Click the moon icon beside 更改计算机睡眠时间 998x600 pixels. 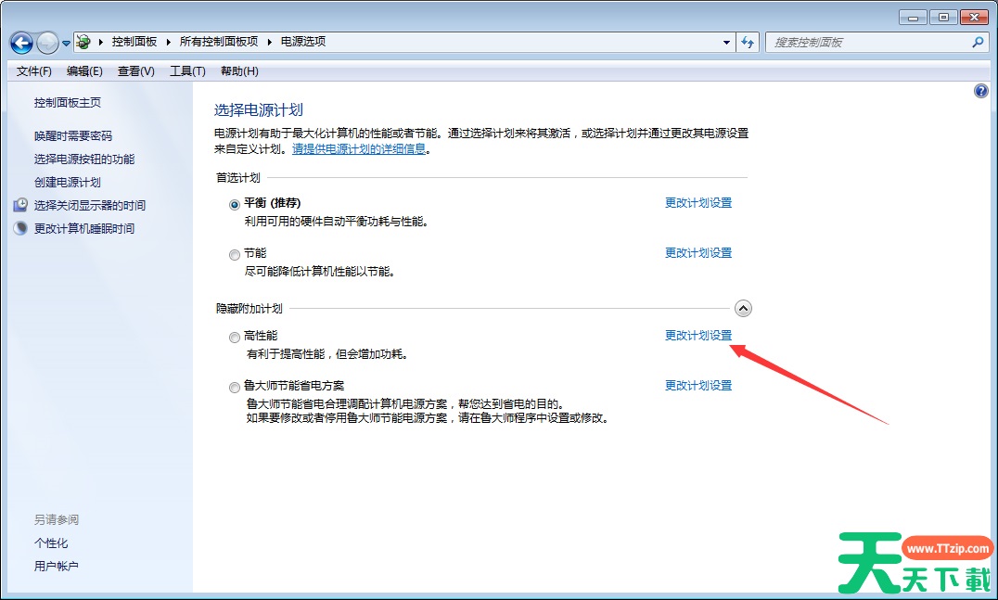point(20,228)
